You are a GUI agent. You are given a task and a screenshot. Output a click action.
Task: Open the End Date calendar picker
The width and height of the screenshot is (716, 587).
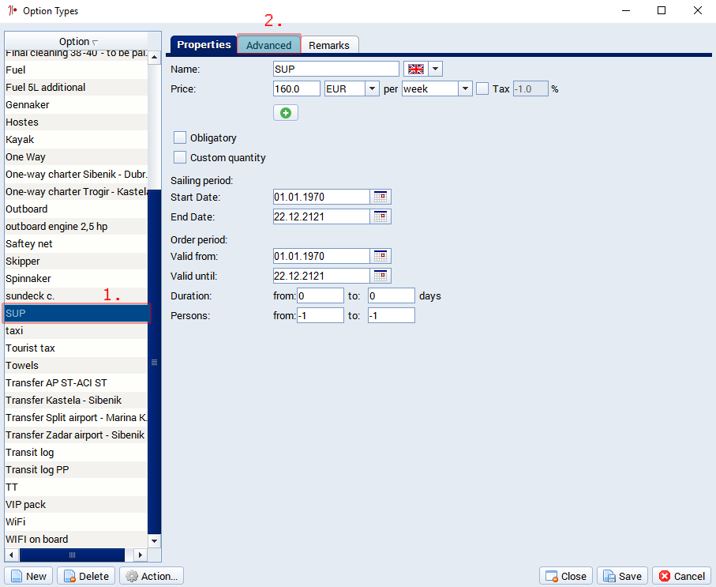(380, 216)
